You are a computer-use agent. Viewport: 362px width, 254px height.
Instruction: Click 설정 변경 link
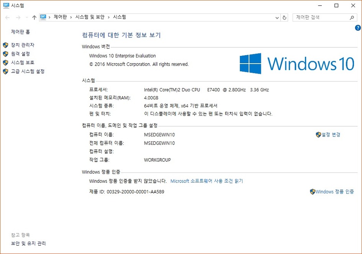[331, 134]
